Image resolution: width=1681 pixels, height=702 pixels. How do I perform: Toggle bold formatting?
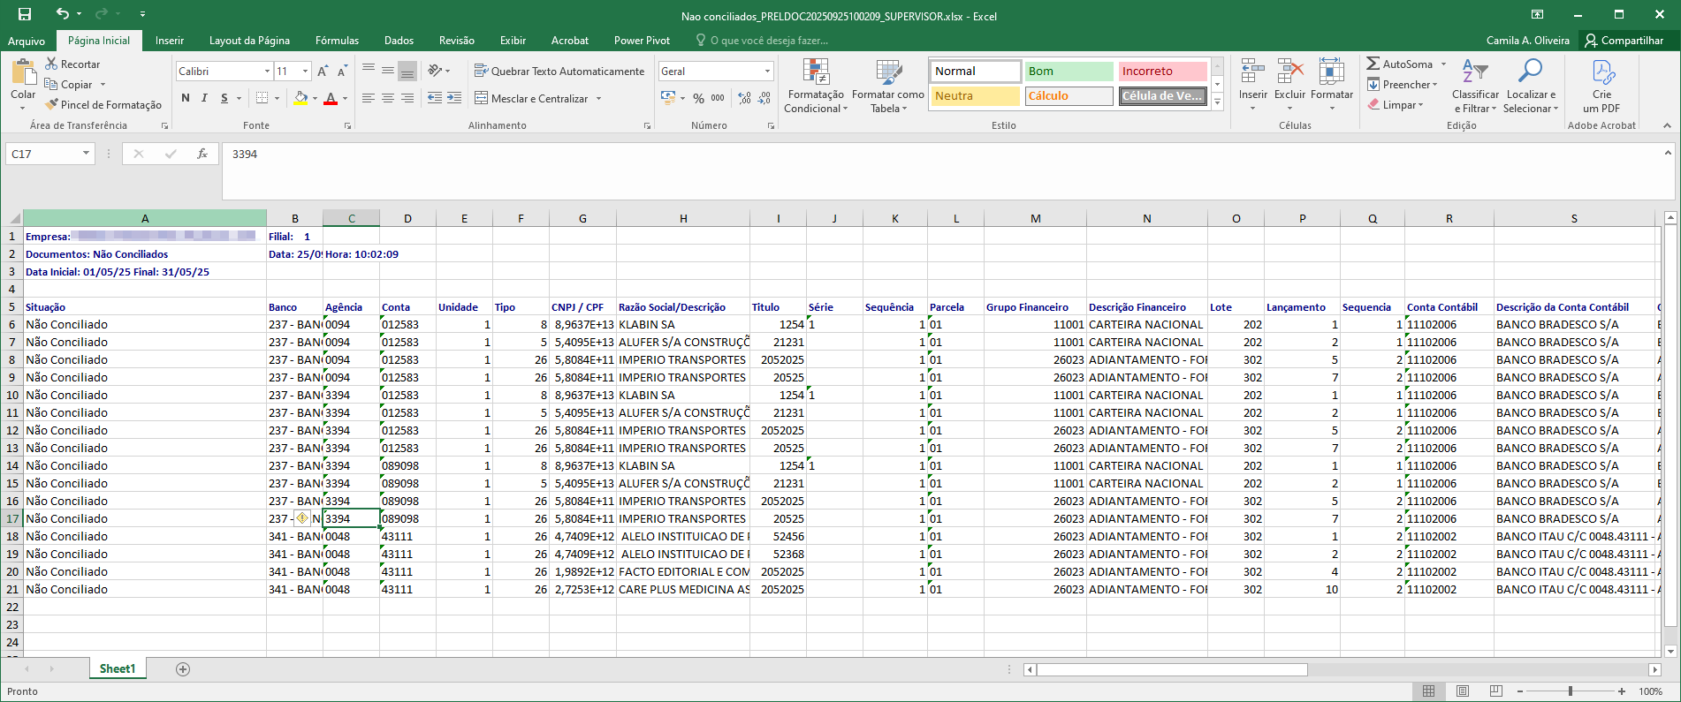point(186,98)
